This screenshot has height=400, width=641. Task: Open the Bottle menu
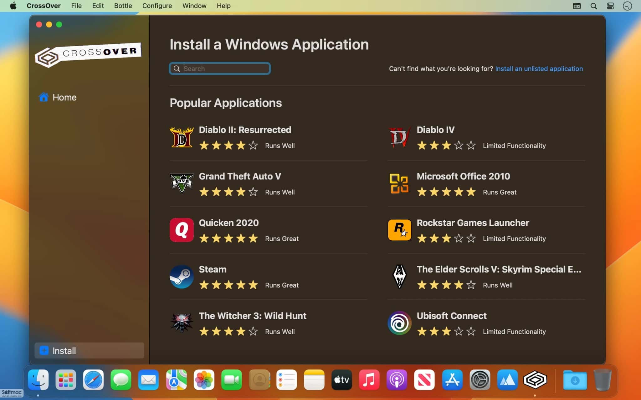point(123,6)
